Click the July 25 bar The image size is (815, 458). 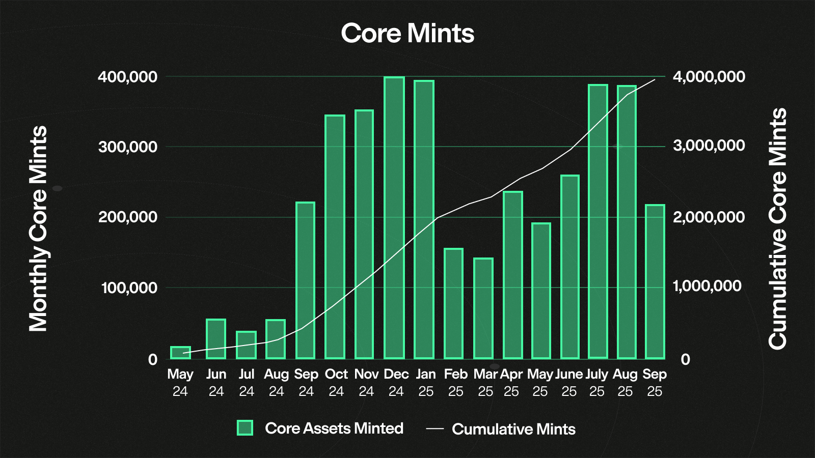coord(598,222)
